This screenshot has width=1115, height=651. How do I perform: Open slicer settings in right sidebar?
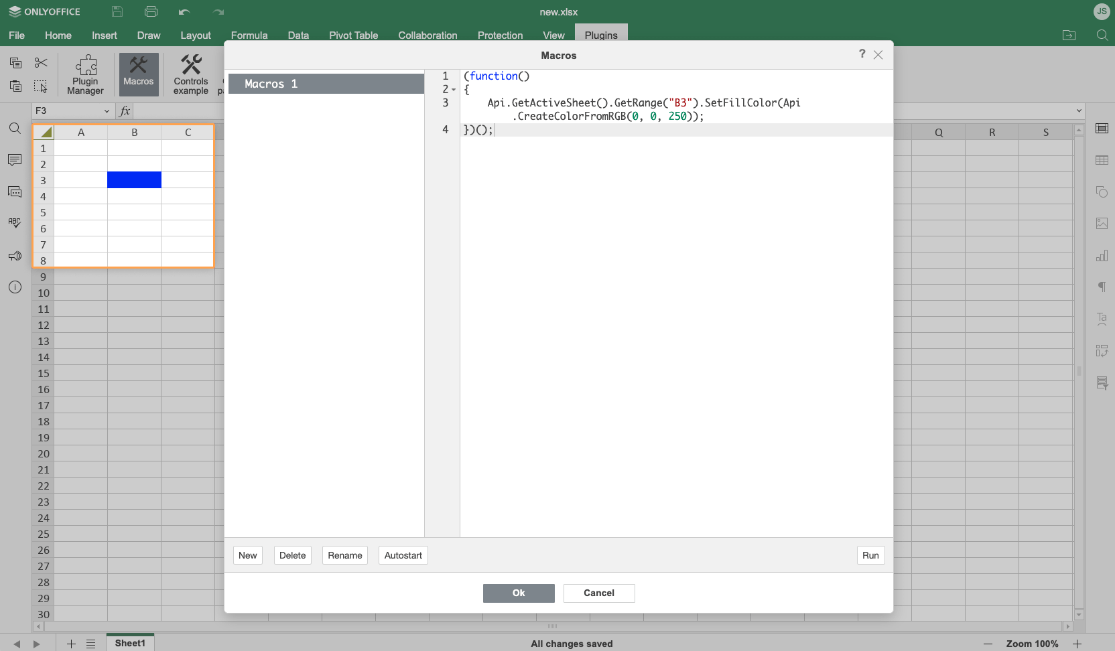(1102, 382)
